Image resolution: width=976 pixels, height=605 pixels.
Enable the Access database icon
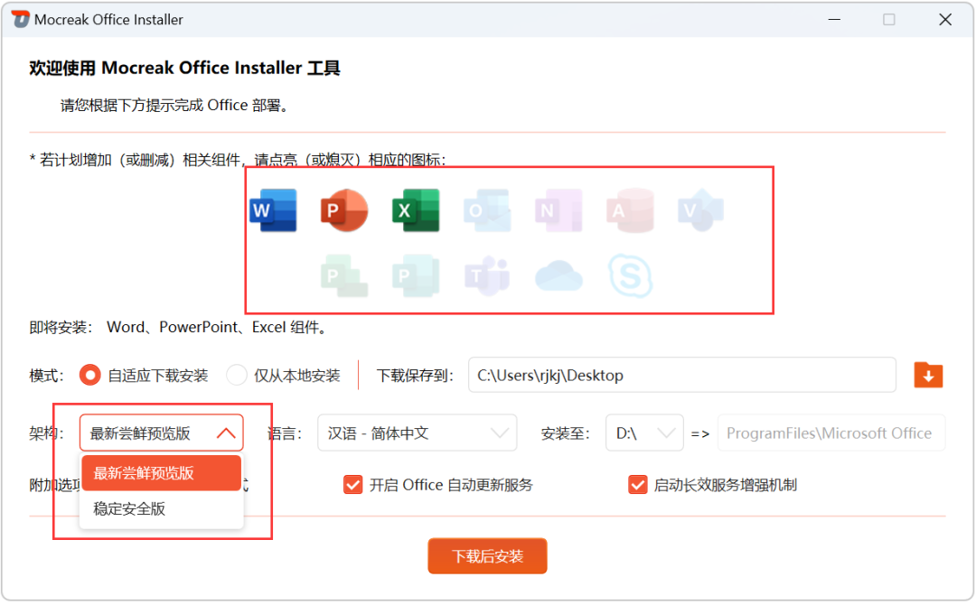click(630, 210)
